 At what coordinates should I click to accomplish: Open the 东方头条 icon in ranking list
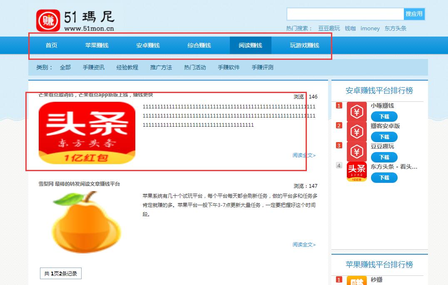tap(356, 172)
